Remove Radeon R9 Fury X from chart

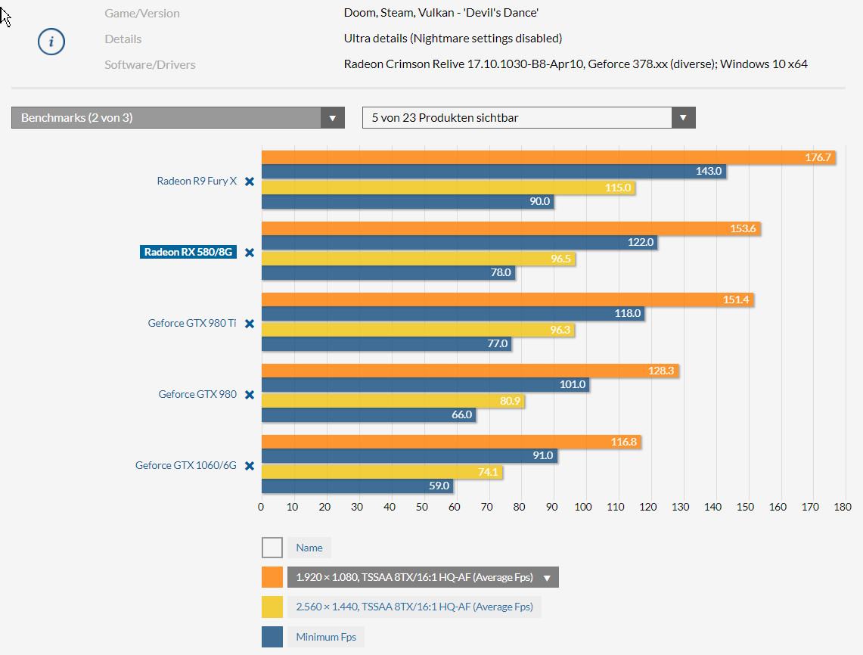click(x=250, y=181)
